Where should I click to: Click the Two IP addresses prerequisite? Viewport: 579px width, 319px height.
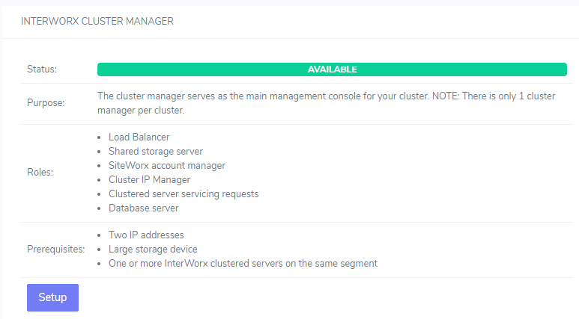(x=146, y=235)
